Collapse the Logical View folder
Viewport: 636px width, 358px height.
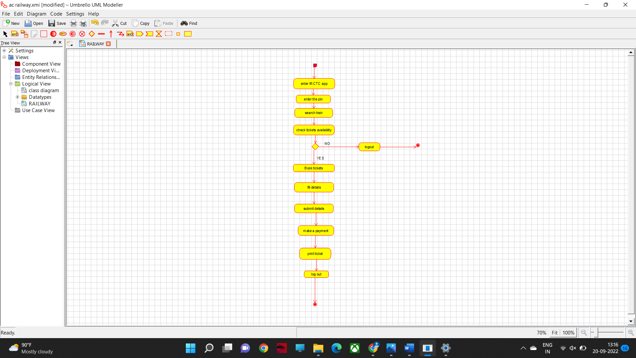pyautogui.click(x=11, y=84)
